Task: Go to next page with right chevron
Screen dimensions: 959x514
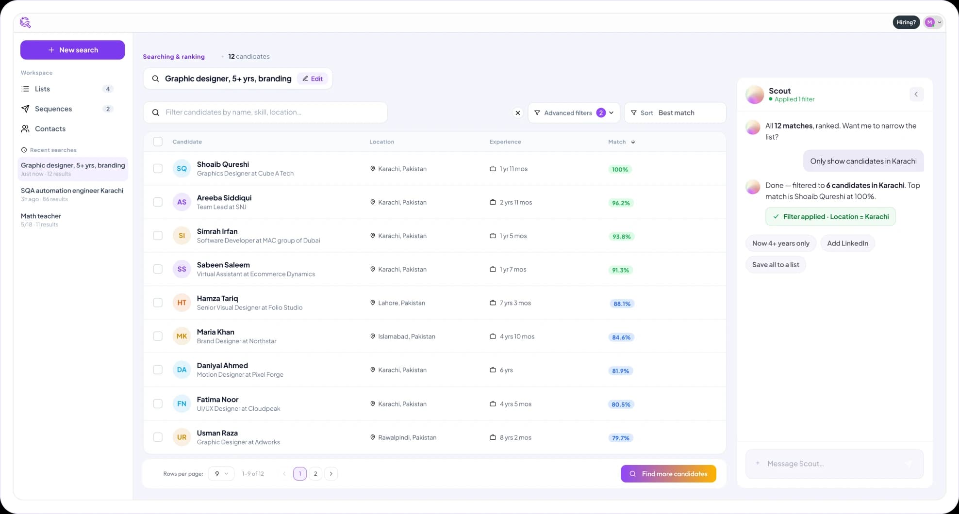Action: pos(331,474)
